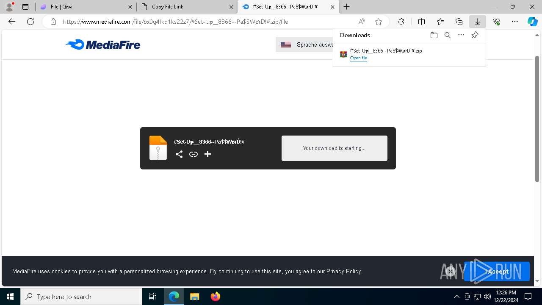Activate Read aloud icon in address bar
542x305 pixels.
(x=362, y=22)
